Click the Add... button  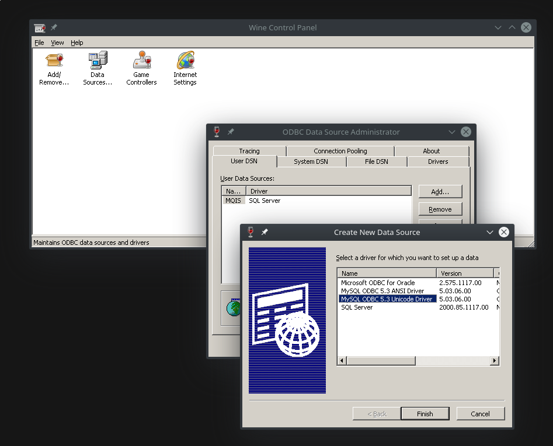click(440, 192)
